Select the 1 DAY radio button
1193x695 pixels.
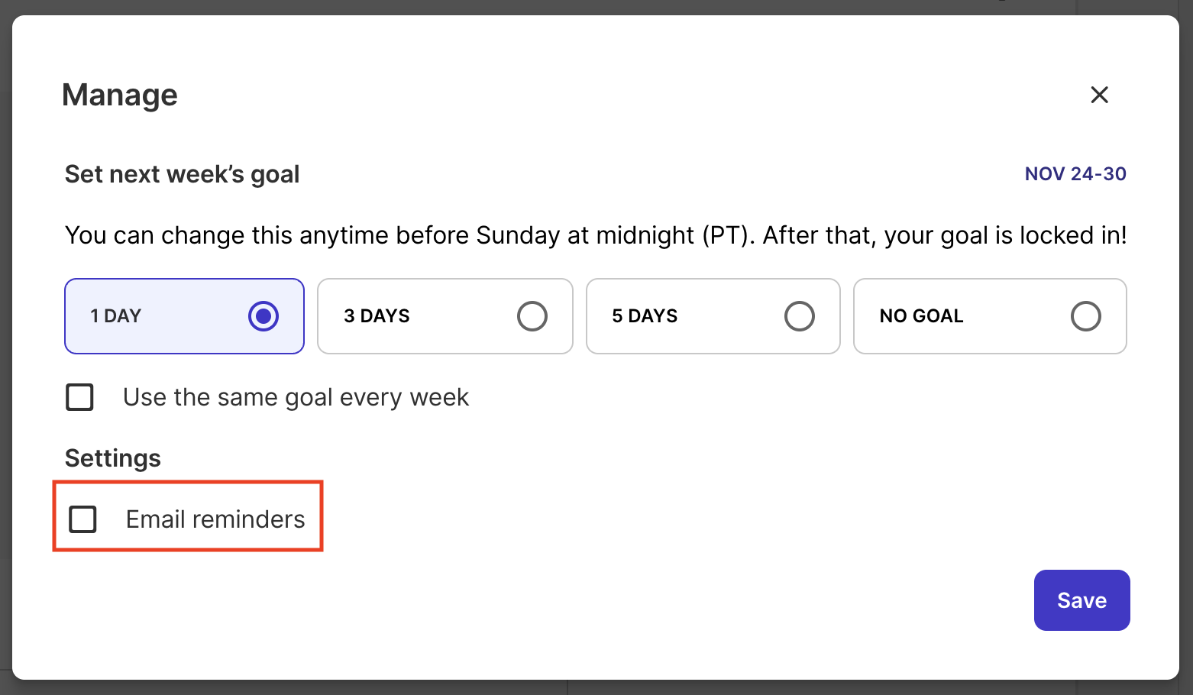pyautogui.click(x=263, y=316)
